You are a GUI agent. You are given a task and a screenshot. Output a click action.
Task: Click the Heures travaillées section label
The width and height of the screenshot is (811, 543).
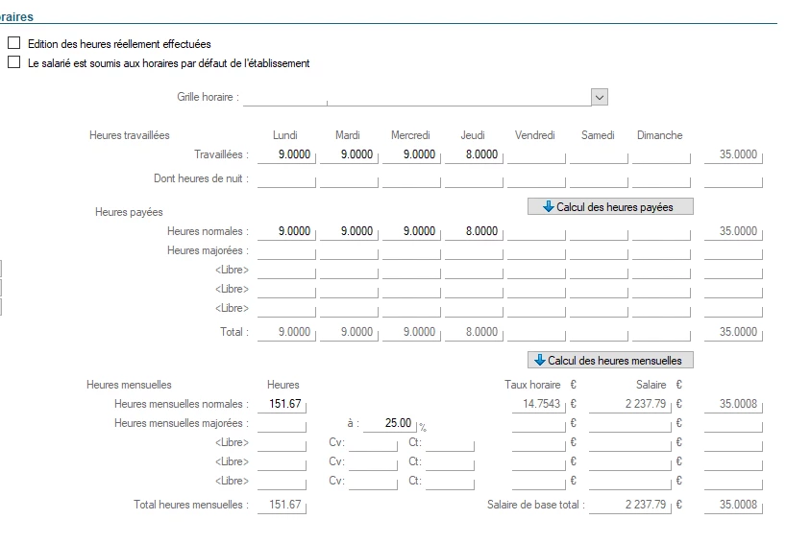pyautogui.click(x=130, y=135)
